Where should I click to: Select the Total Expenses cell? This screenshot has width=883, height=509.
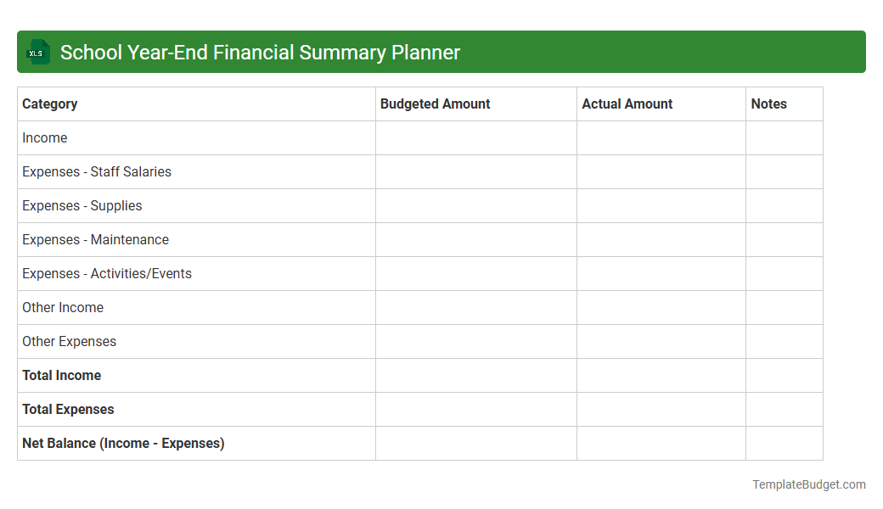click(x=68, y=409)
